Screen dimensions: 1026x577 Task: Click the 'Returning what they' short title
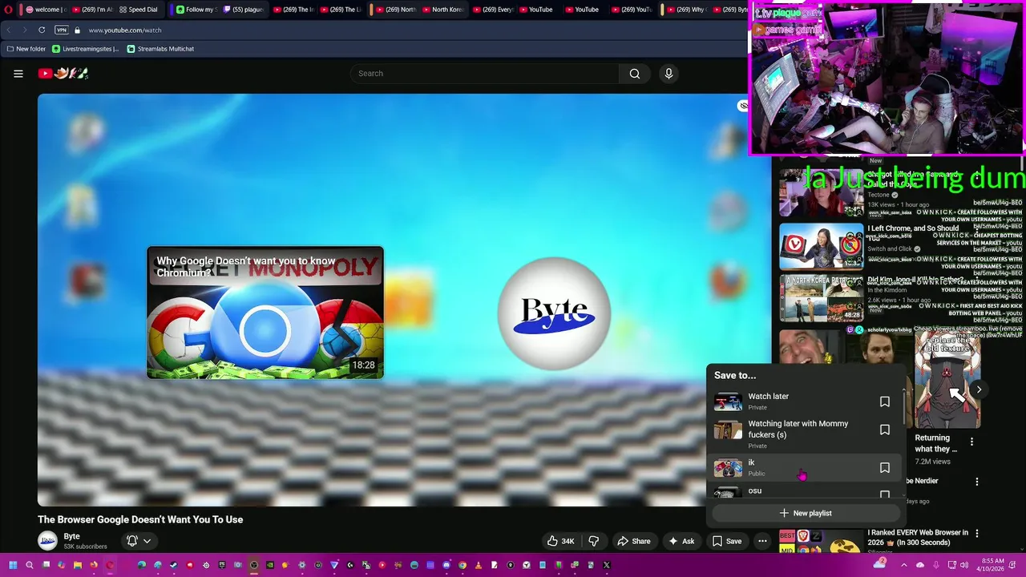pos(936,443)
